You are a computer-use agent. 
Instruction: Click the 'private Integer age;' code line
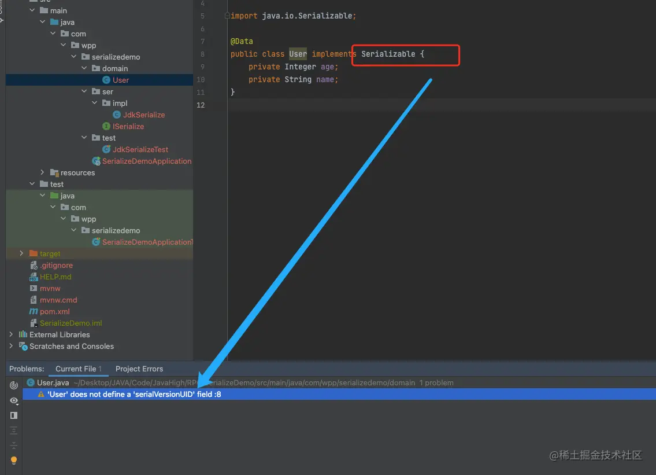click(293, 67)
